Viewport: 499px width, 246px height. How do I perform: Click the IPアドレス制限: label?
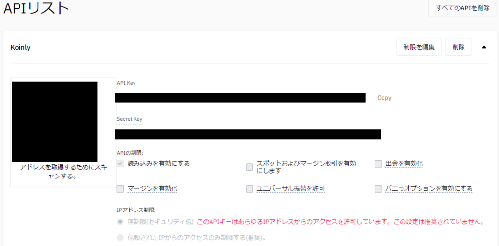tap(136, 210)
